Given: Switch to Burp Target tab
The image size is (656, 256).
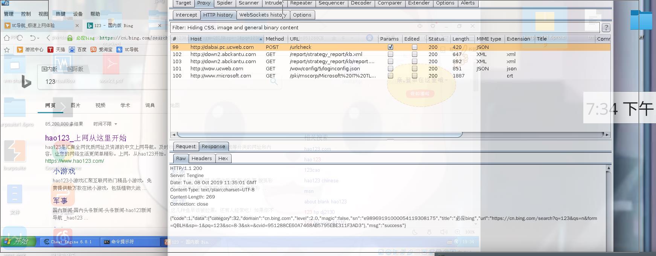Looking at the screenshot, I should click(183, 3).
